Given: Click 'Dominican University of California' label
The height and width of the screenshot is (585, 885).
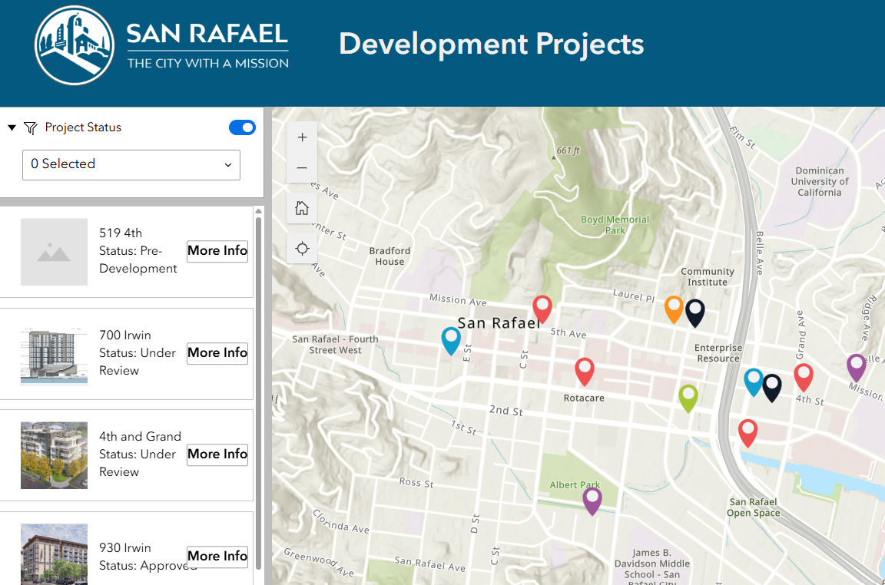Looking at the screenshot, I should tap(820, 182).
